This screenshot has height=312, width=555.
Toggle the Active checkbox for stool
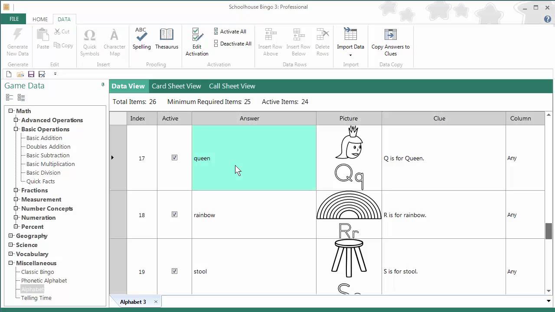(x=174, y=271)
